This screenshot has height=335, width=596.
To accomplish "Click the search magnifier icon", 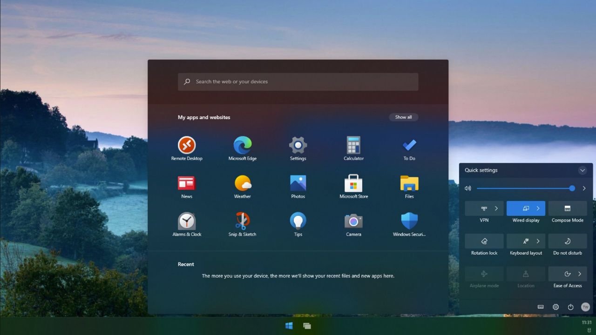I will pos(187,81).
